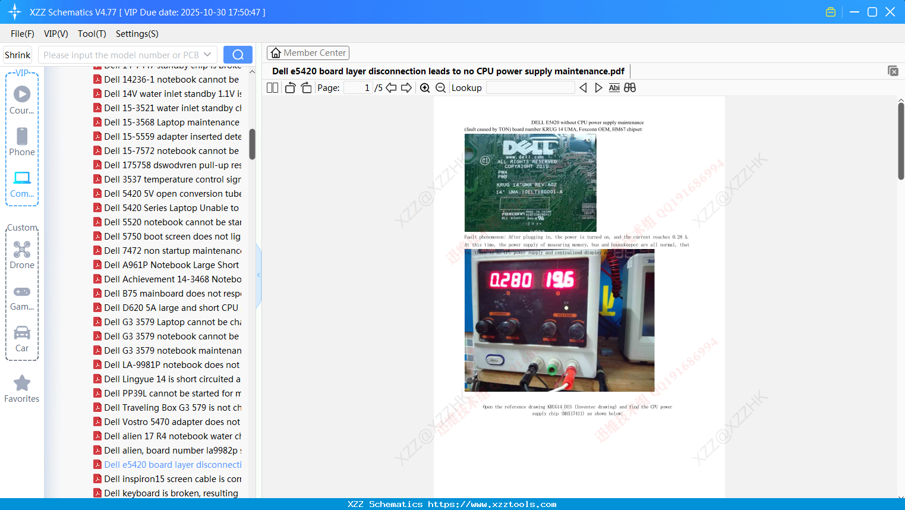Click the PDF viewer vertical scrollbar
This screenshot has height=510, width=905.
pyautogui.click(x=901, y=140)
